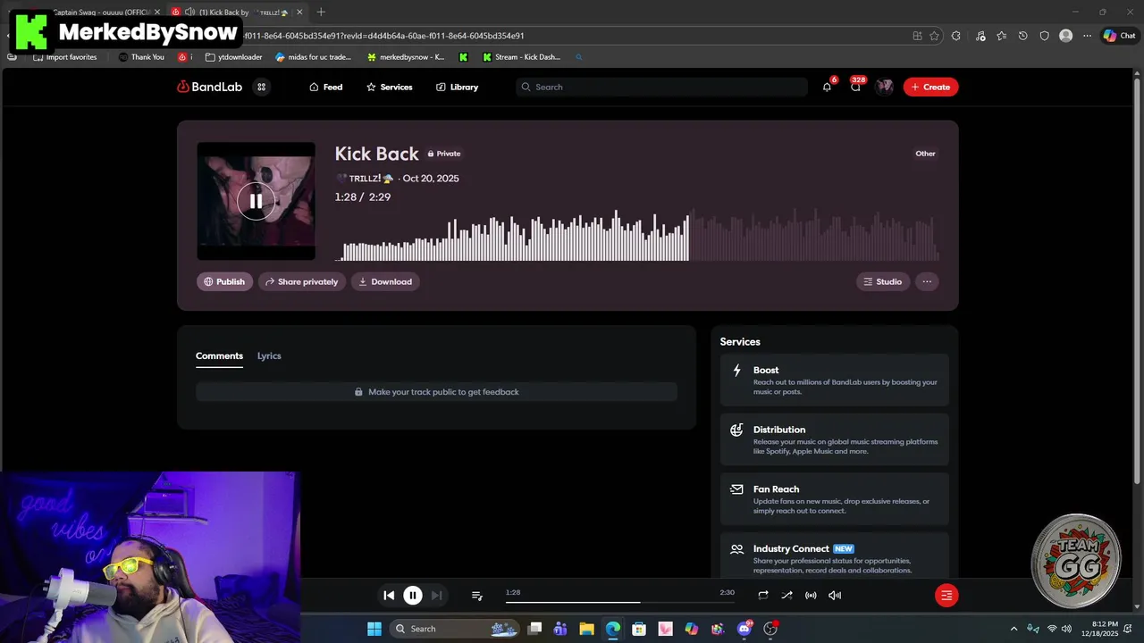The width and height of the screenshot is (1144, 643).
Task: Favorite this page with the star icon
Action: [935, 36]
